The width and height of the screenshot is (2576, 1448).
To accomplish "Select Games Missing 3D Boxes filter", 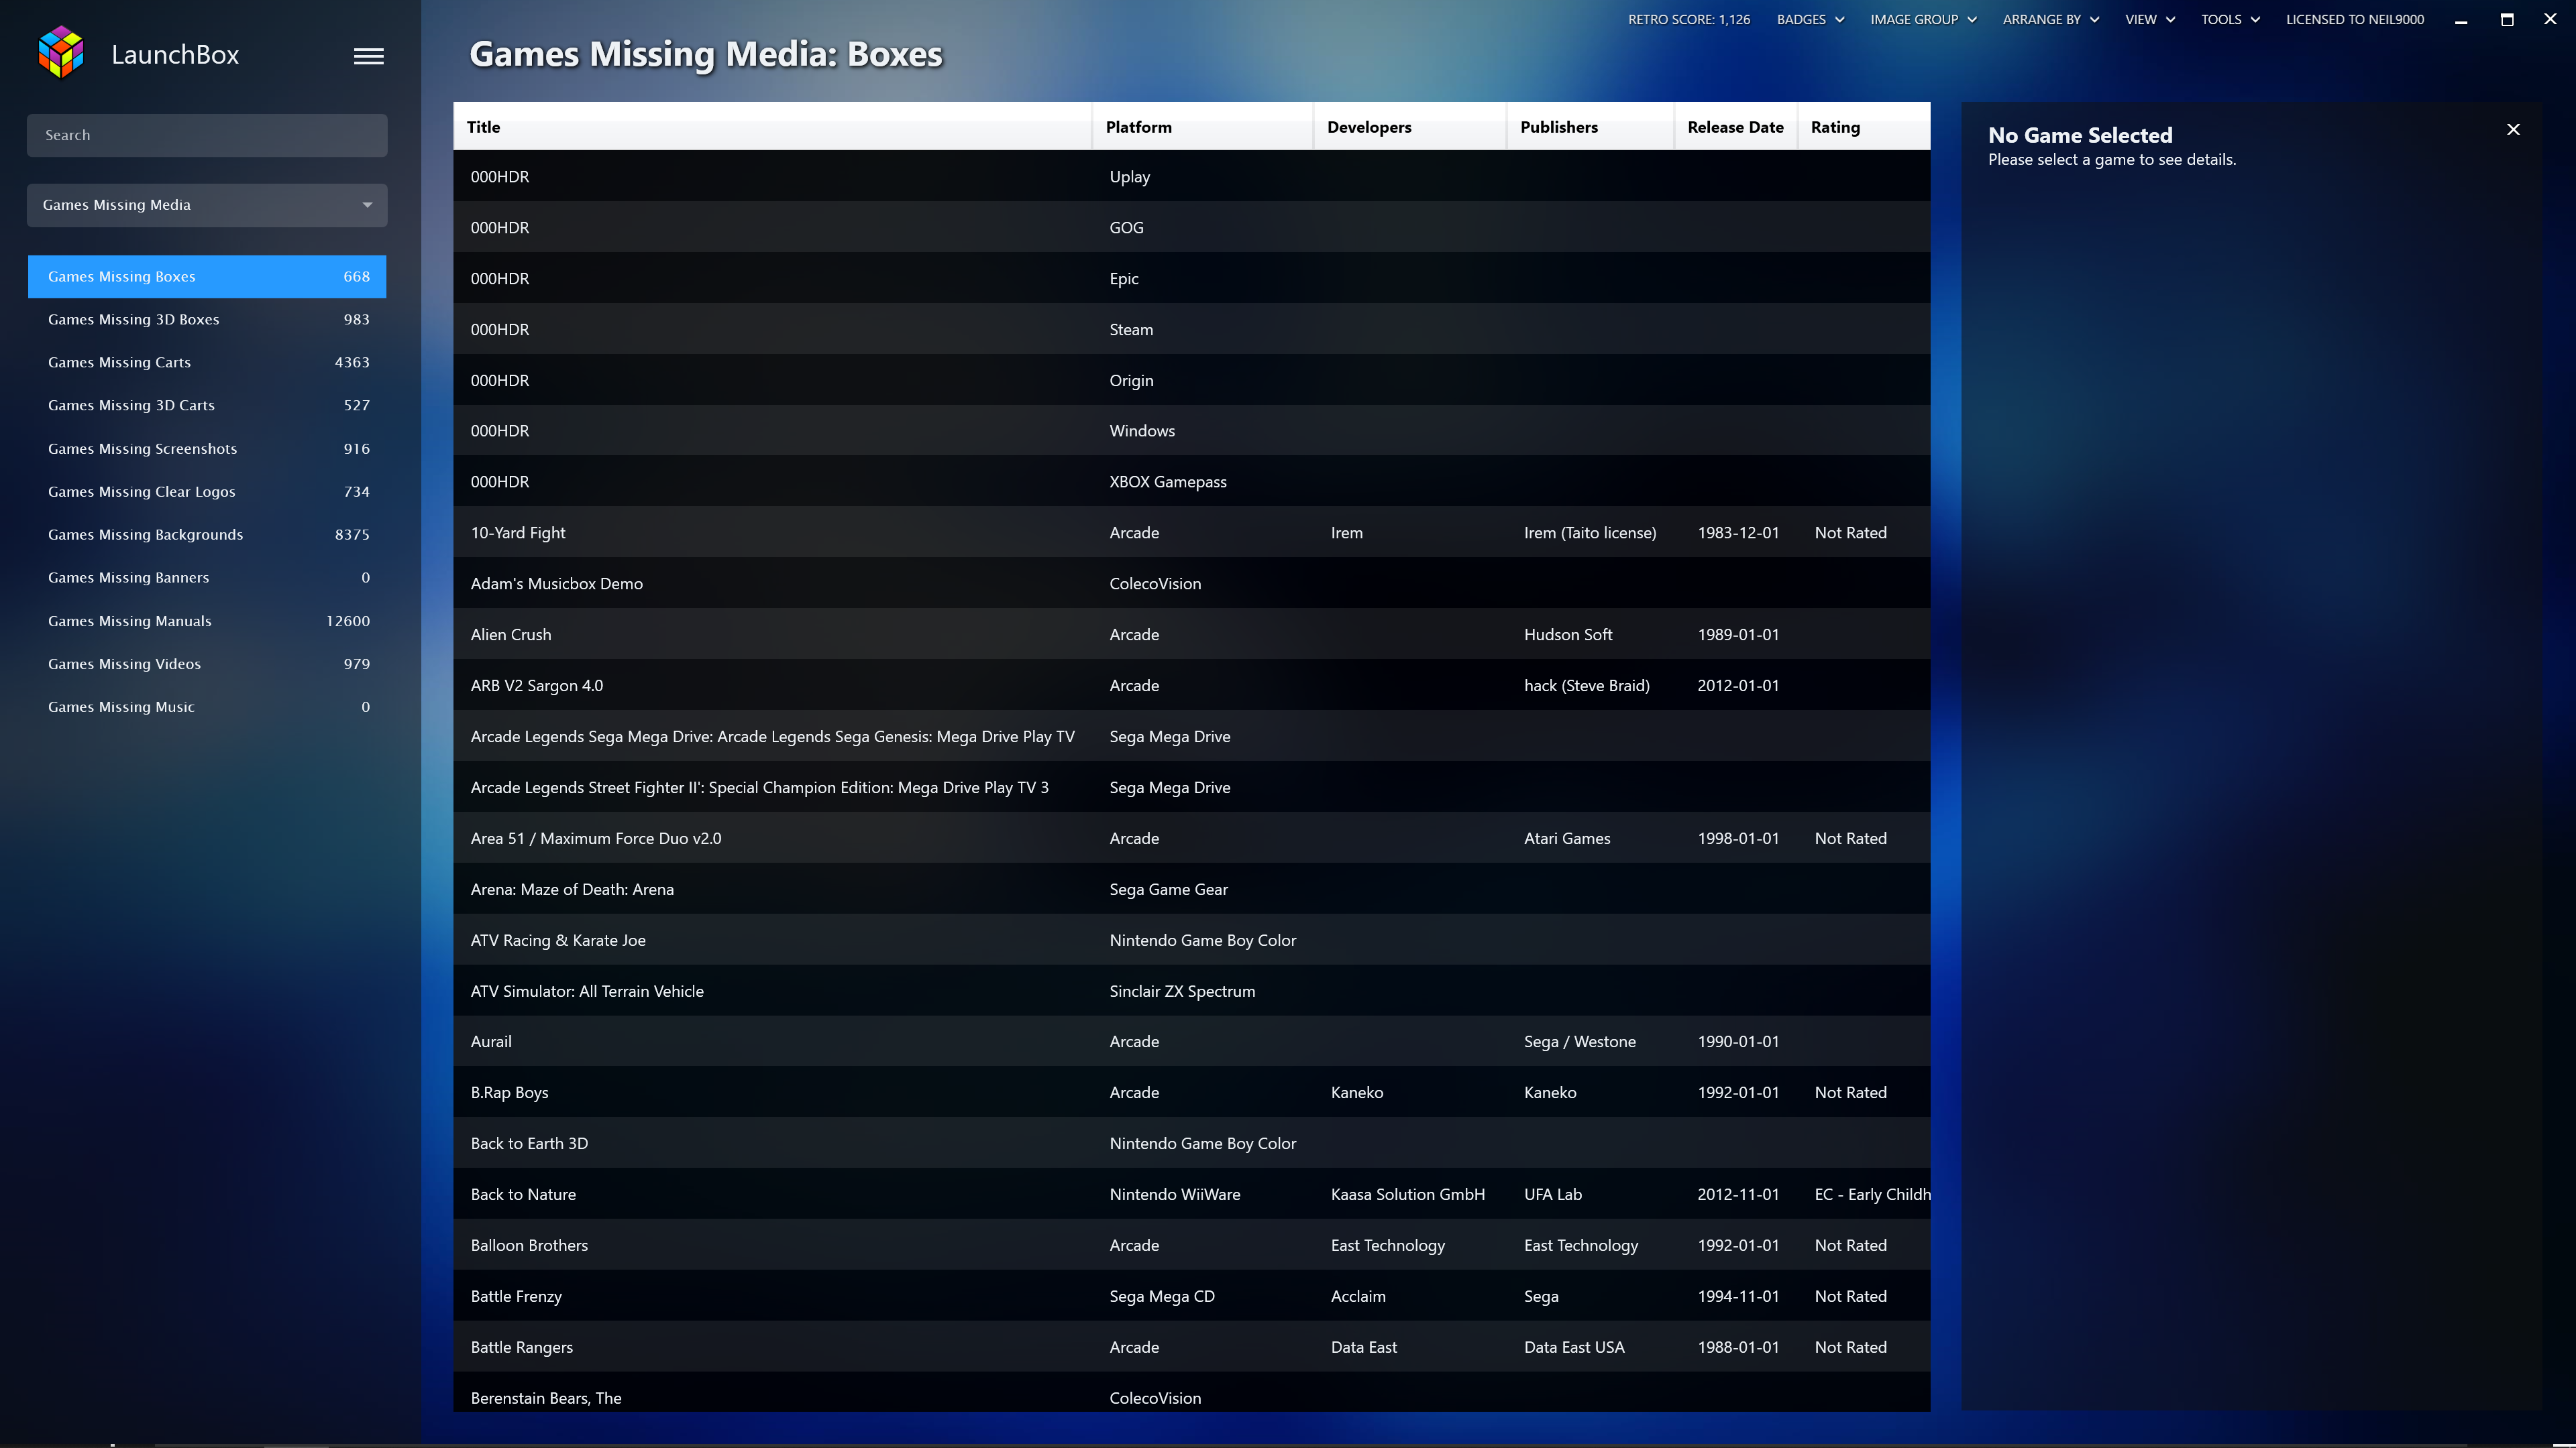I will (x=207, y=320).
